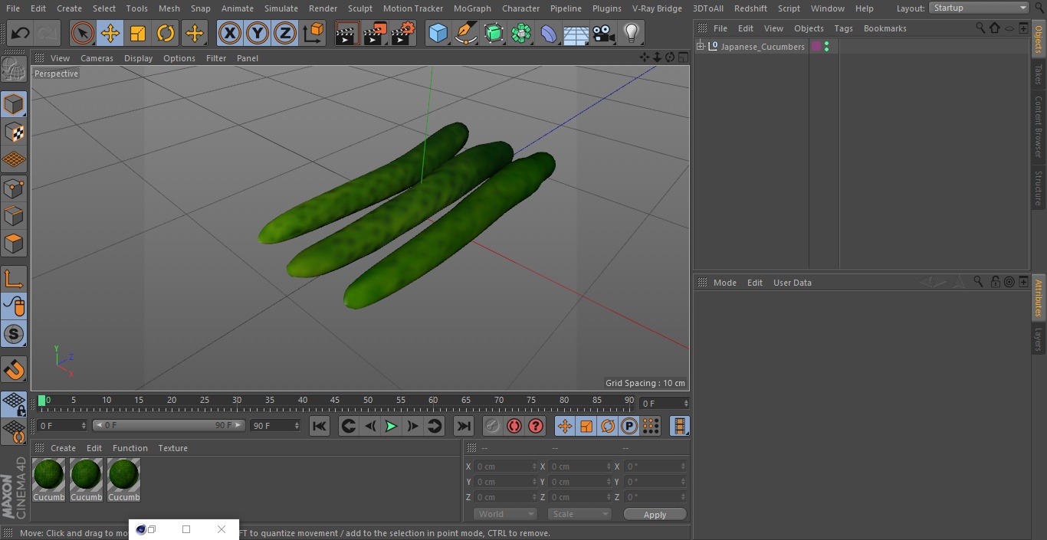This screenshot has width=1047, height=540.
Task: Play the animation forward
Action: [391, 426]
